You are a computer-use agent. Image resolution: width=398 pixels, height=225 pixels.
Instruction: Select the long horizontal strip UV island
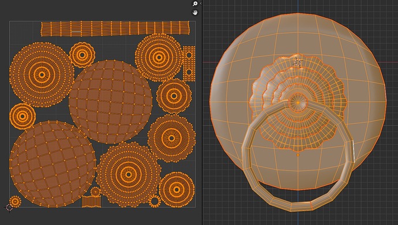tap(115, 28)
